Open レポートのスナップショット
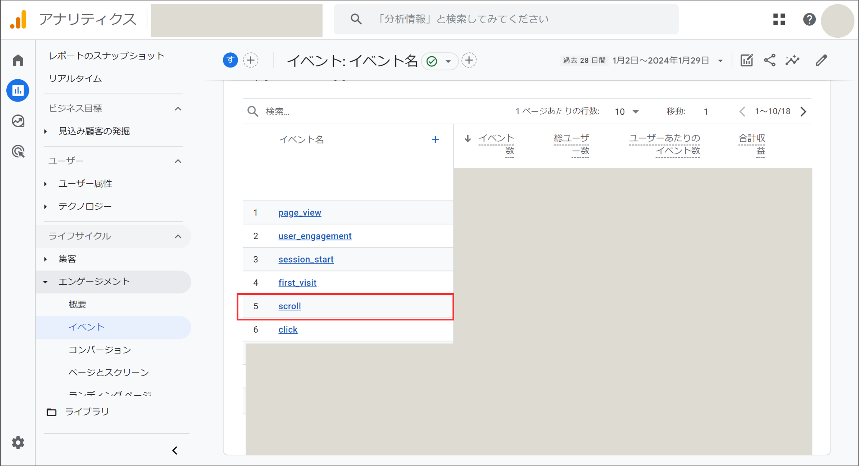This screenshot has height=466, width=859. (107, 56)
